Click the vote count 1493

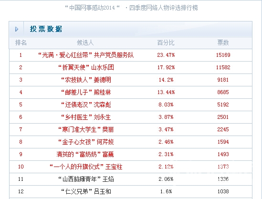click(x=223, y=154)
